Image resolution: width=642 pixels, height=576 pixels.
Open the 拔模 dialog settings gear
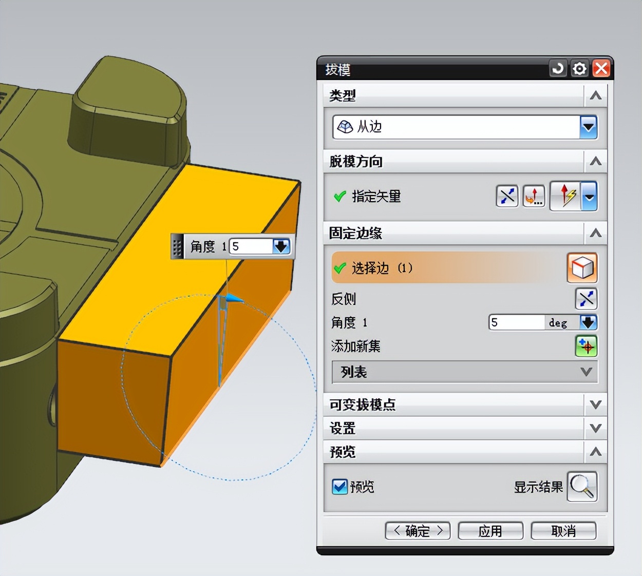pyautogui.click(x=579, y=68)
